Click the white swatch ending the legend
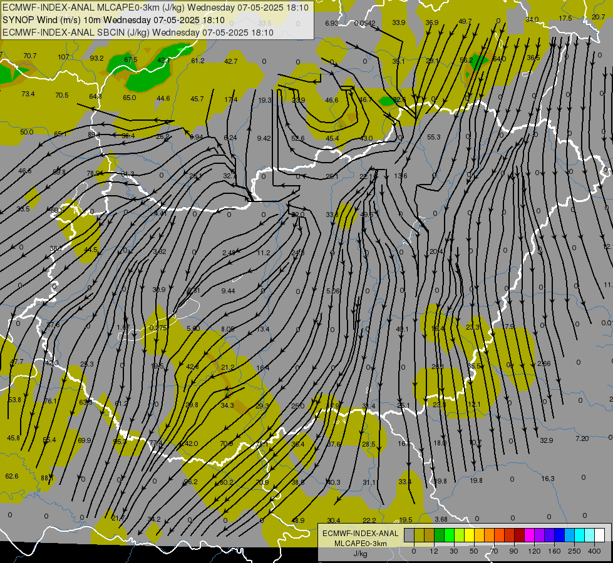This screenshot has width=613, height=563. (x=600, y=535)
